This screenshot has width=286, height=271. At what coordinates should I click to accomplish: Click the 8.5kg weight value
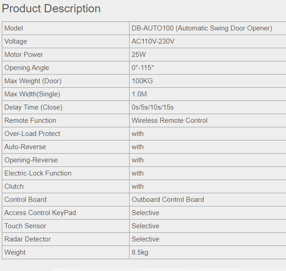140,252
